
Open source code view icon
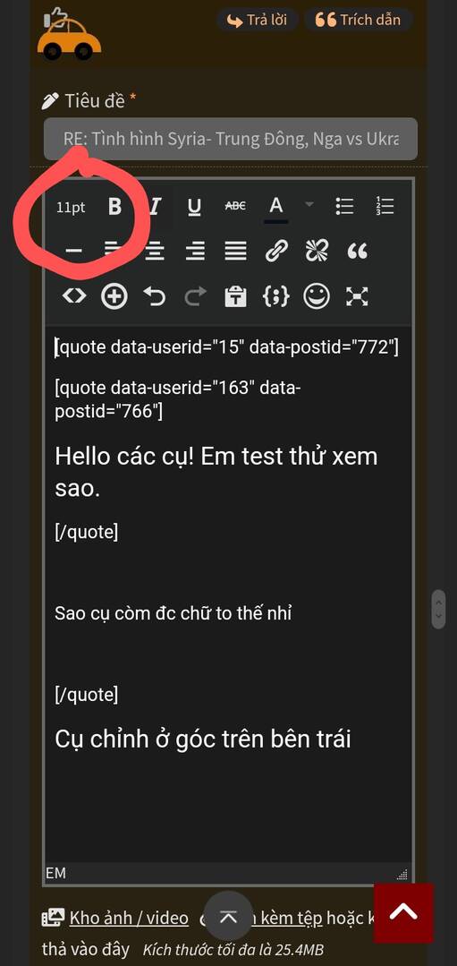point(74,297)
